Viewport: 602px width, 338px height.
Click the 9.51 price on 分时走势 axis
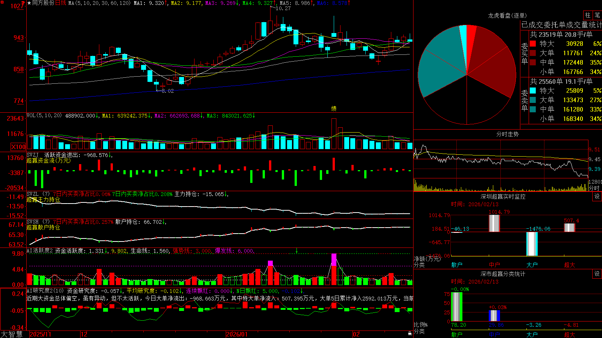click(594, 149)
